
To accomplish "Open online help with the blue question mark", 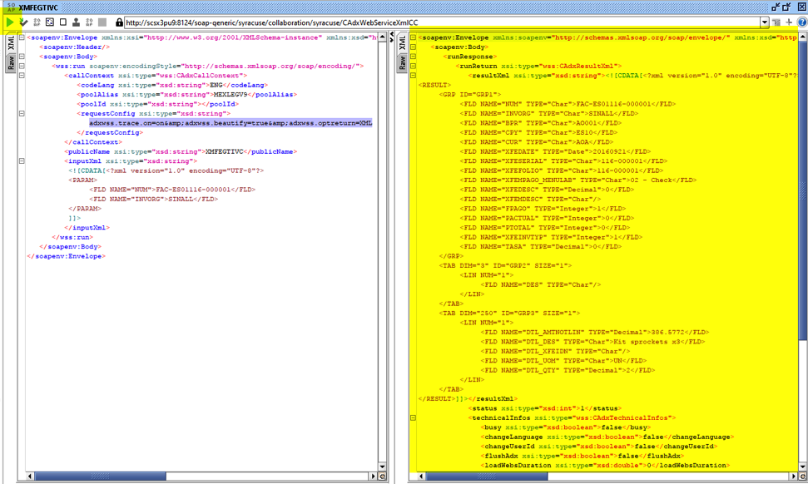I will (801, 22).
